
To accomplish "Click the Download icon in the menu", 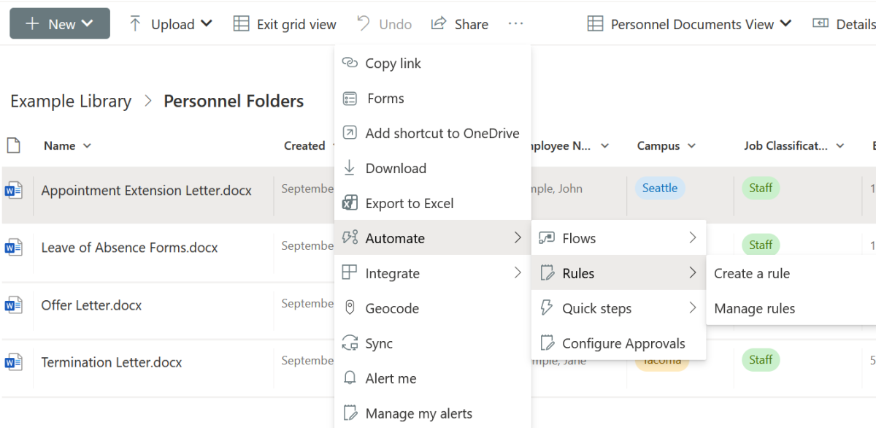I will coord(351,168).
